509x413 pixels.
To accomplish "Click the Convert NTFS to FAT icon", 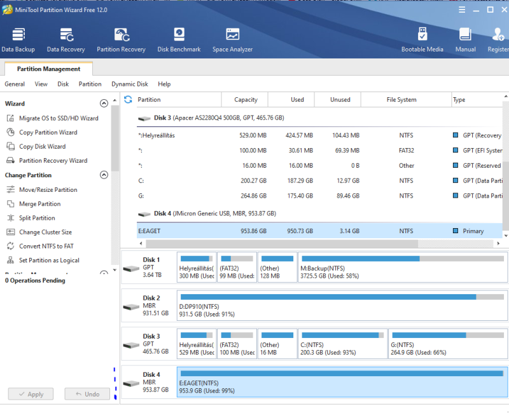I will click(10, 246).
